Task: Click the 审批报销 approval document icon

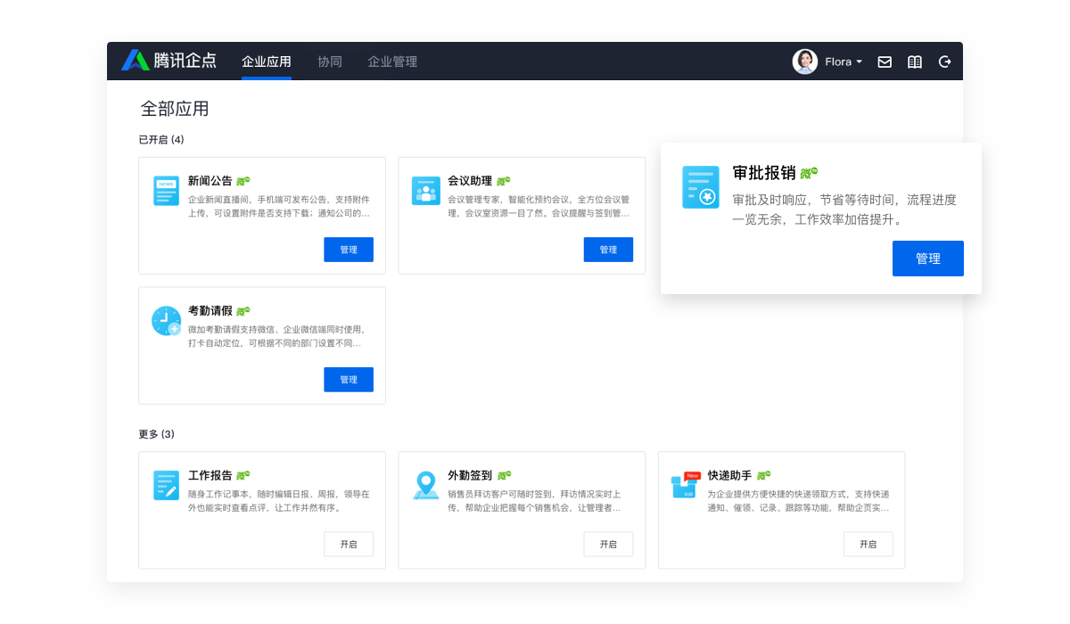Action: (x=700, y=187)
